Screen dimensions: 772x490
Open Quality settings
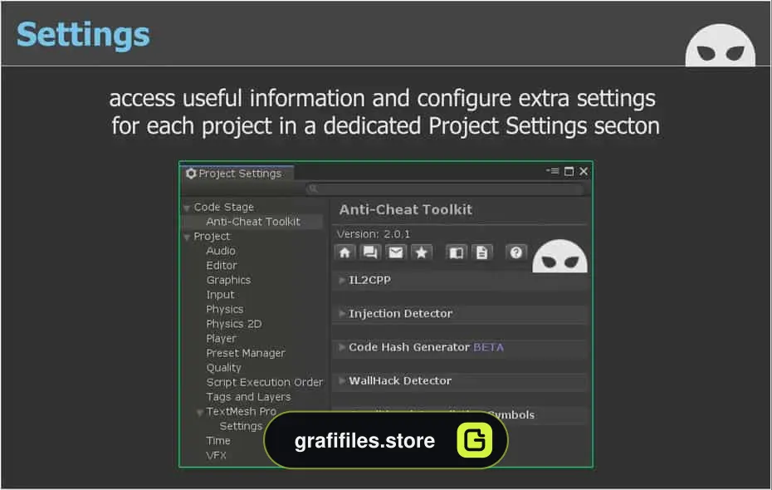223,368
